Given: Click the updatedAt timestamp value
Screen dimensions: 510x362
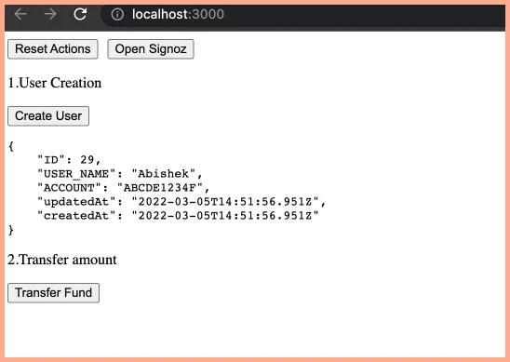Looking at the screenshot, I should click(225, 202).
